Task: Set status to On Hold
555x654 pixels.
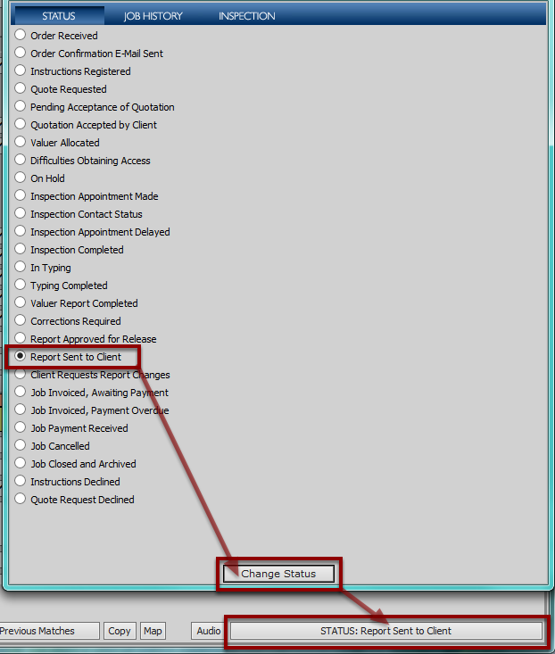Action: pos(20,178)
